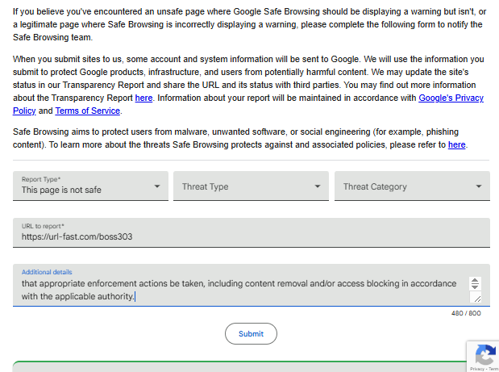Viewport: 499px width, 372px height.
Task: Open the Transparency Report 'here' link
Action: click(x=143, y=98)
